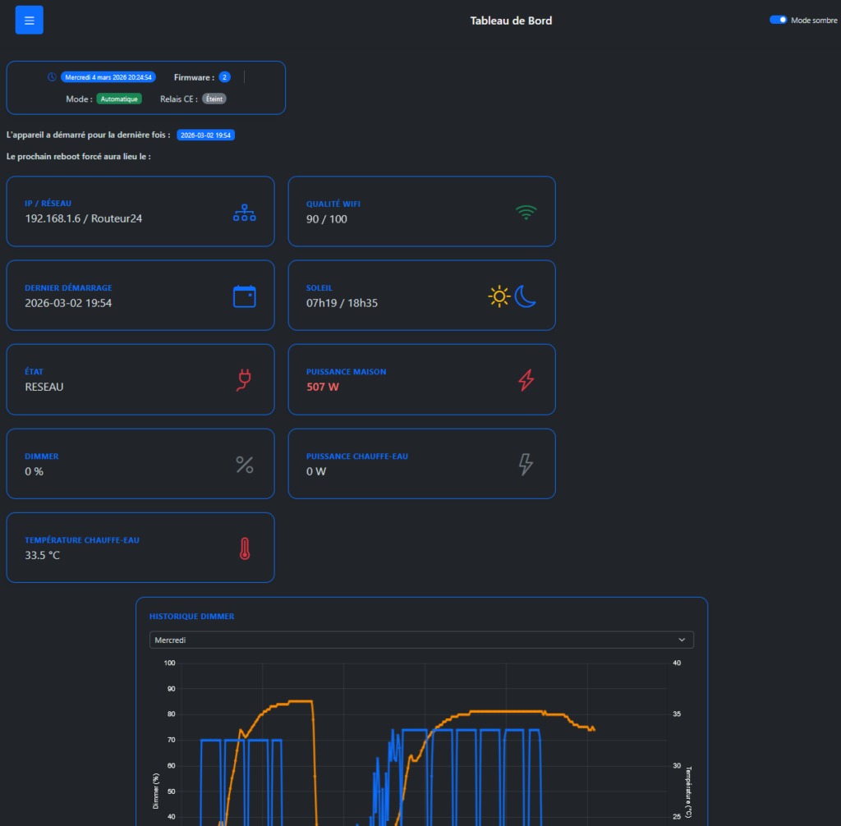Open the Mercredi day dropdown
Image resolution: width=841 pixels, height=826 pixels.
421,640
